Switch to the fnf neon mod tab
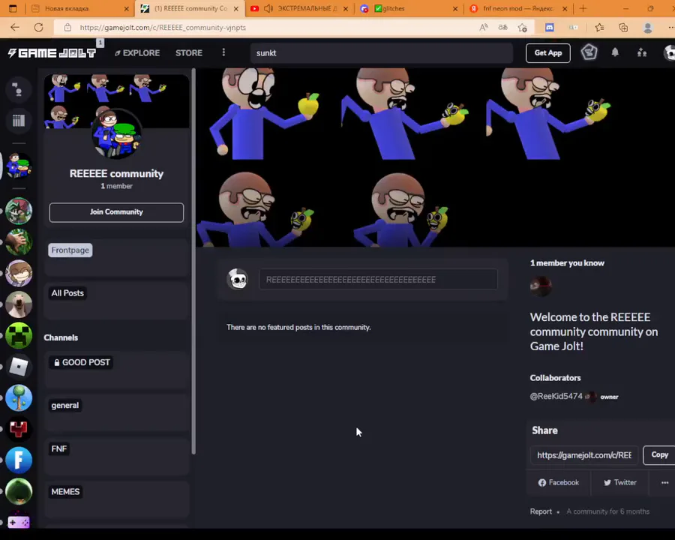The height and width of the screenshot is (540, 675). pyautogui.click(x=518, y=8)
